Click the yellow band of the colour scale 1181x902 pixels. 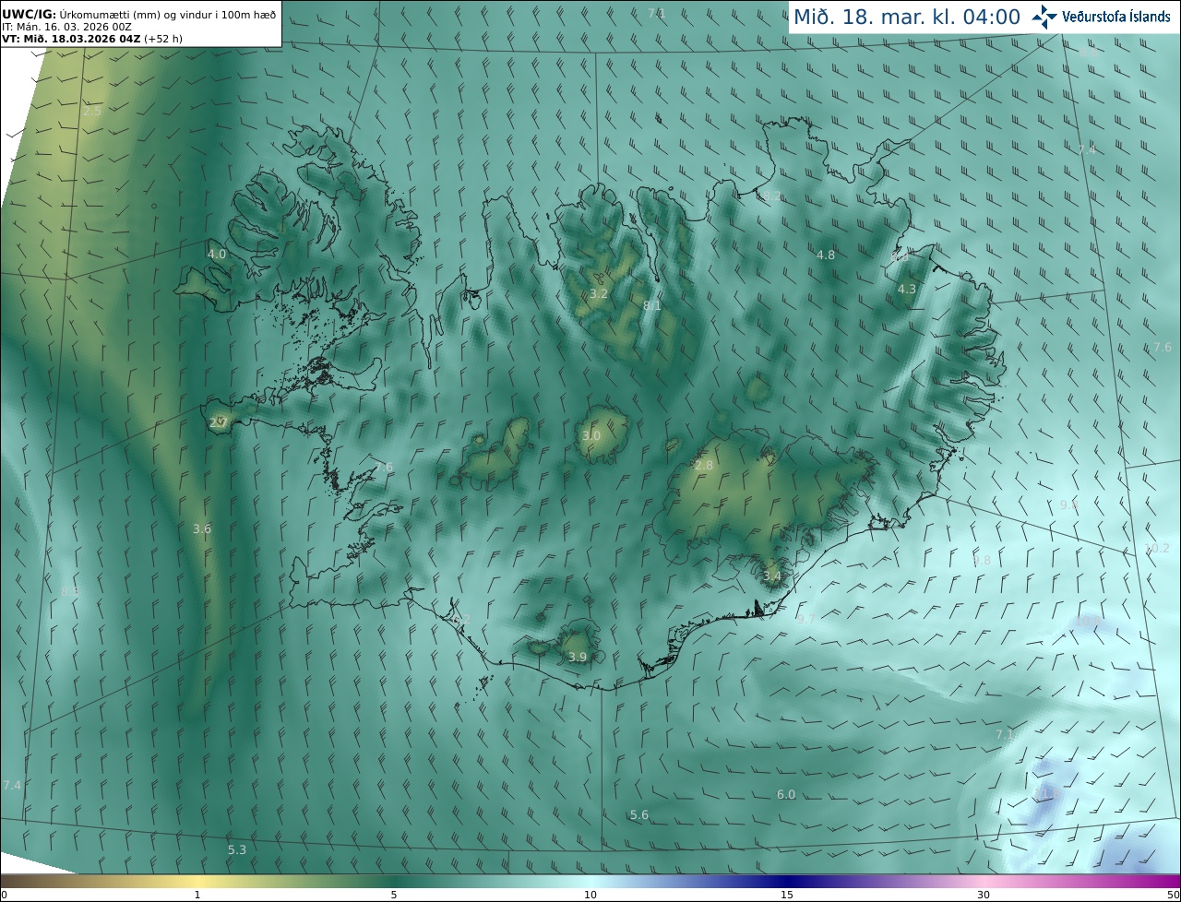(197, 881)
